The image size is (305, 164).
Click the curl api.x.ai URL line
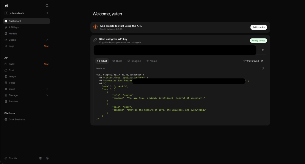tap(120, 75)
